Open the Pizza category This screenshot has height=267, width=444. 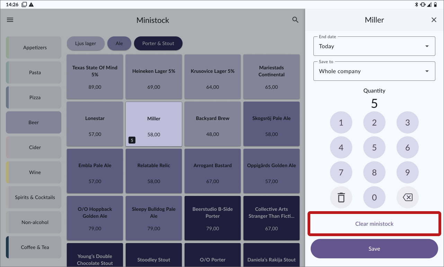34,97
